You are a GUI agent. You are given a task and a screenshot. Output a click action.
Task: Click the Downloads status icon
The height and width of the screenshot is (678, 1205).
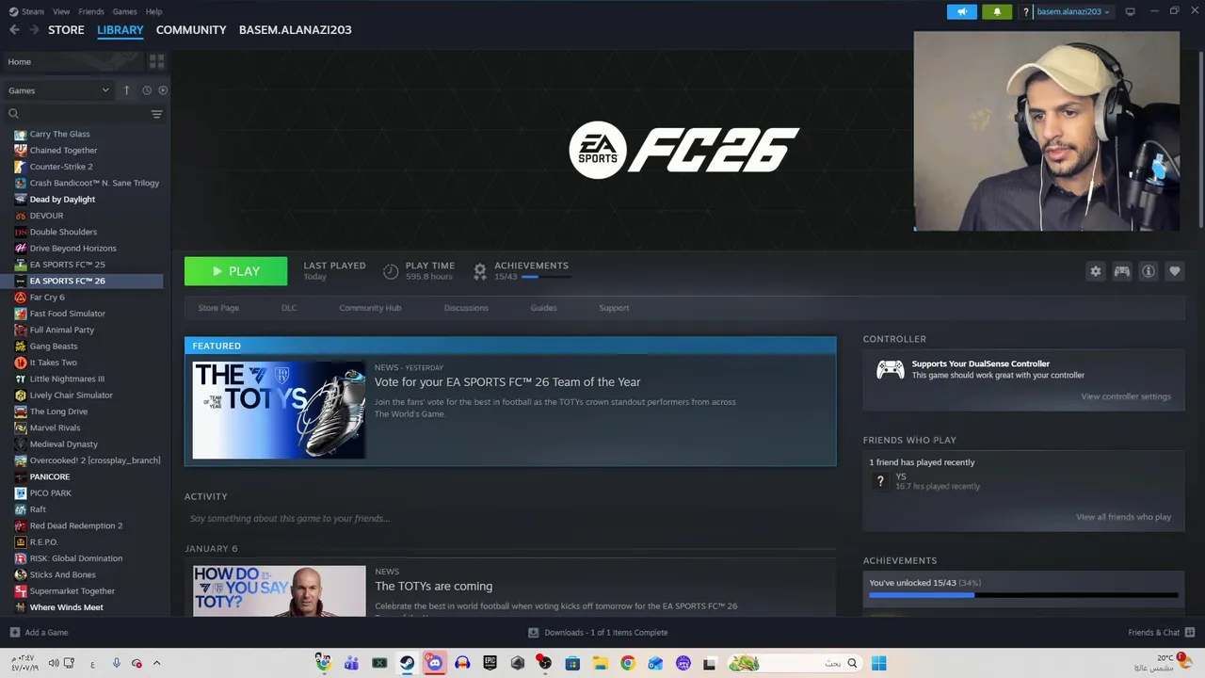click(x=533, y=633)
